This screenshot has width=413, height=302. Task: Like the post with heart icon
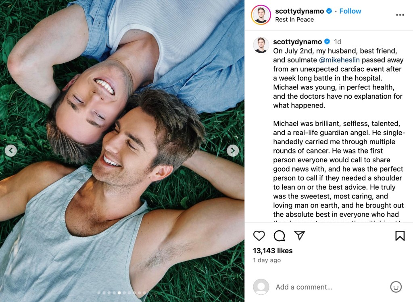pyautogui.click(x=259, y=236)
